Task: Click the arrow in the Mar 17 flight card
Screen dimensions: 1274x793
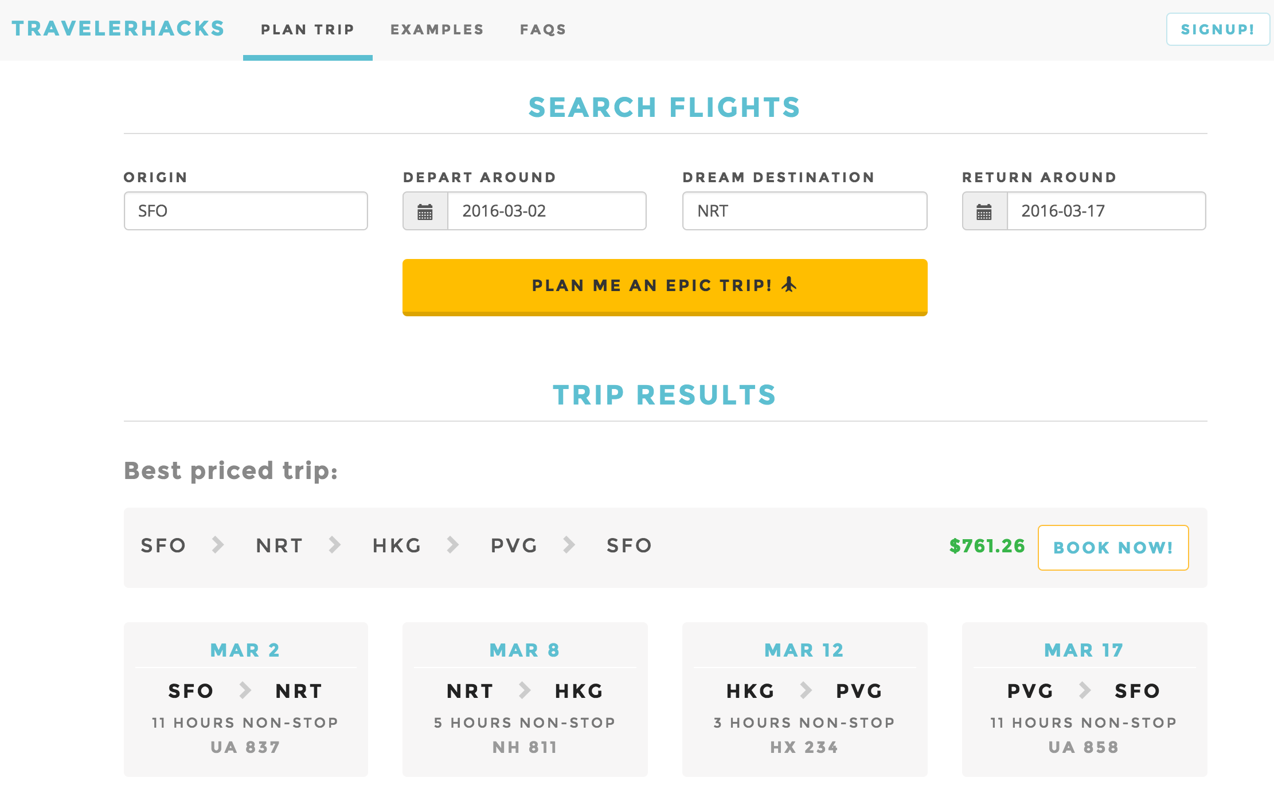Action: tap(1084, 690)
